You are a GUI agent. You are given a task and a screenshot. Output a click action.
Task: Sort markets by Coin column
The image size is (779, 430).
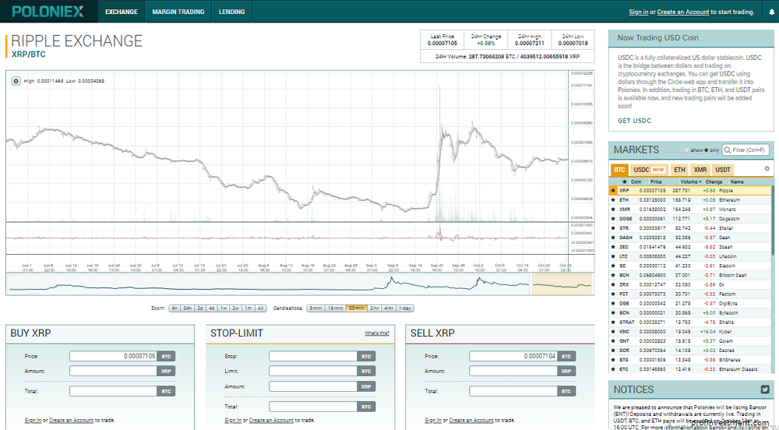click(636, 182)
